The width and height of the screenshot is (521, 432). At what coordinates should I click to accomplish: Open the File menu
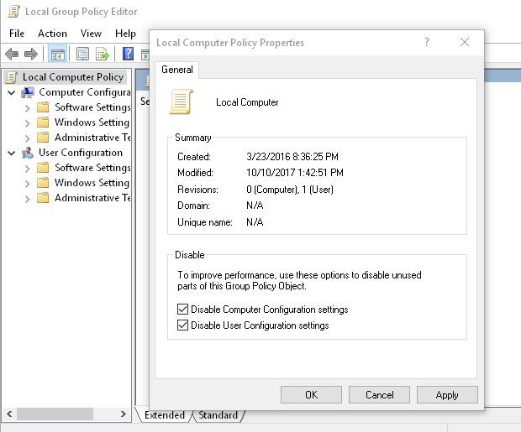tap(17, 34)
